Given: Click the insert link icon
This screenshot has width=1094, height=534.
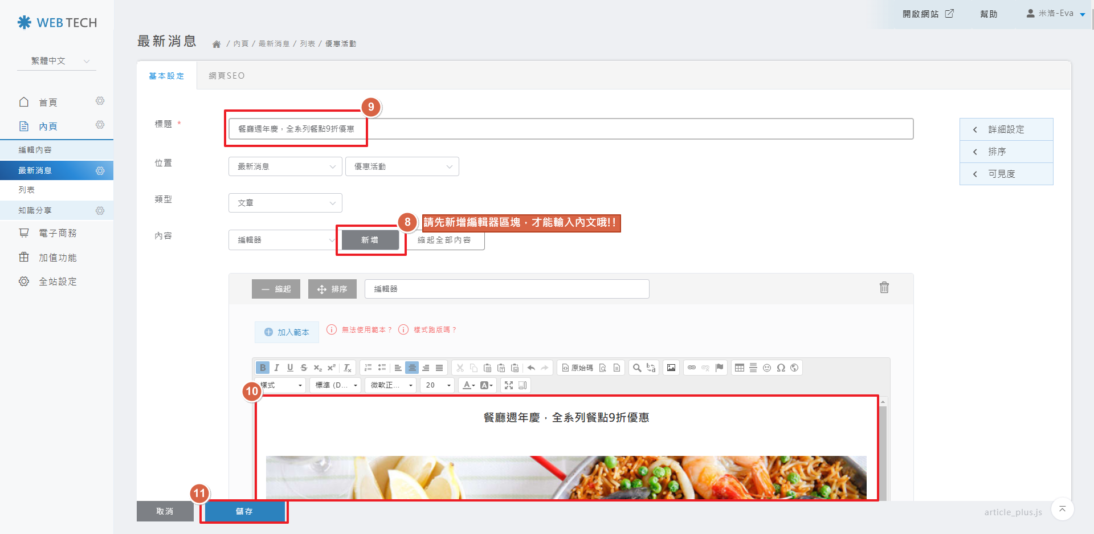Looking at the screenshot, I should pos(691,368).
